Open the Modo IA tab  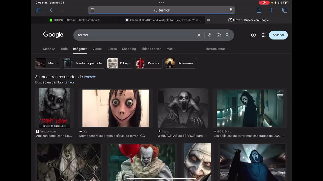(x=49, y=49)
